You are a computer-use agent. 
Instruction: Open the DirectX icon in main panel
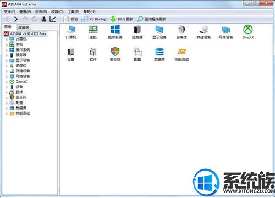(x=248, y=32)
